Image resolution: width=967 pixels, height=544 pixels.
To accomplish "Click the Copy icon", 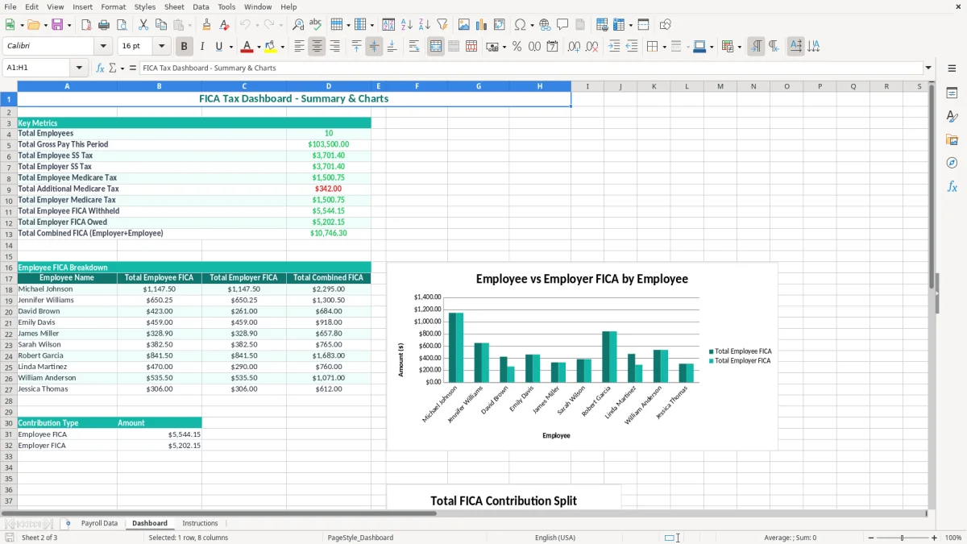I will [x=161, y=25].
